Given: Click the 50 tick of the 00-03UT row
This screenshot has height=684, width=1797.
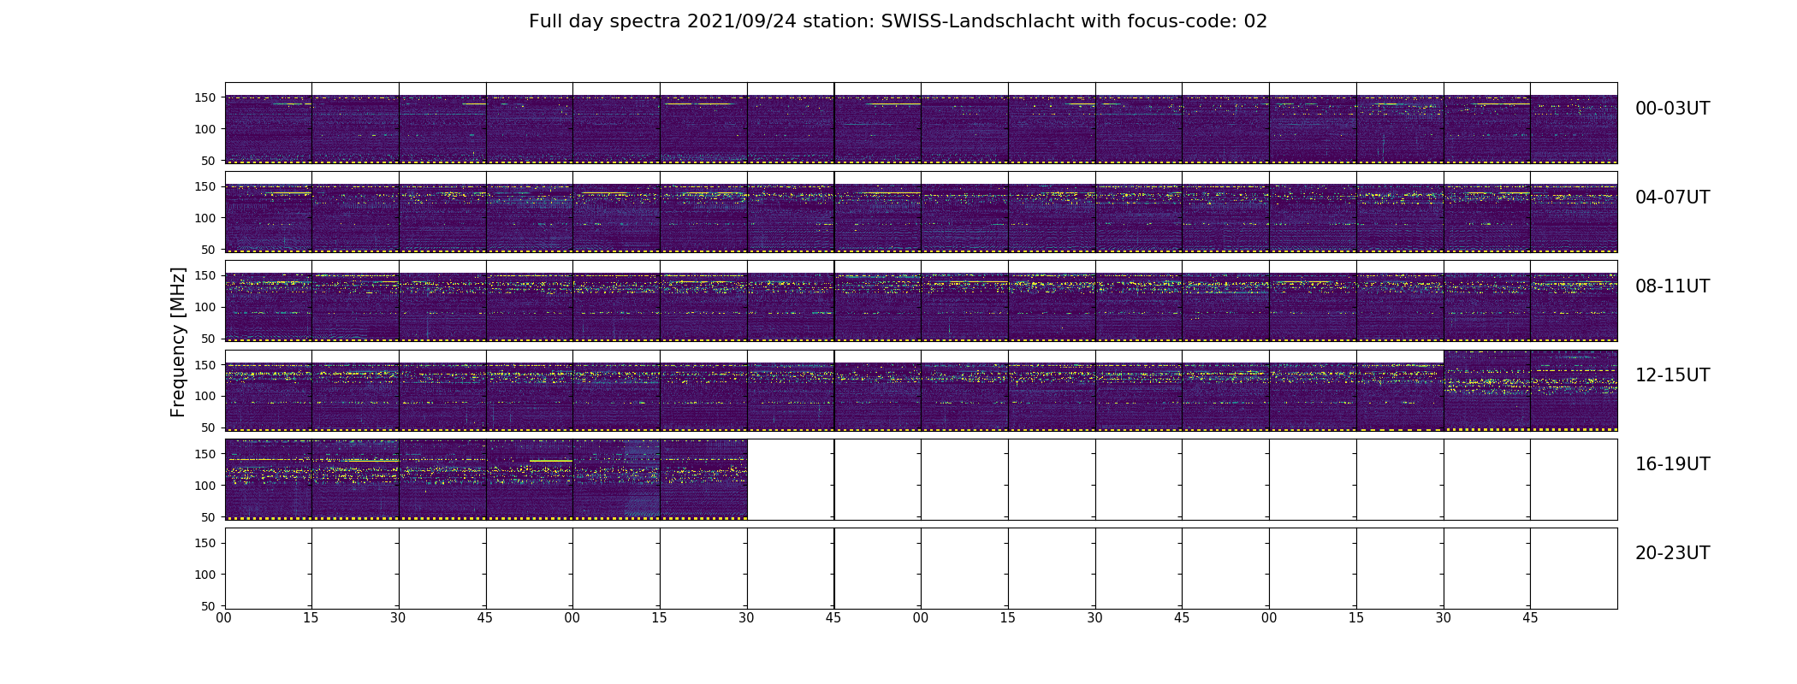Looking at the screenshot, I should click(x=210, y=161).
